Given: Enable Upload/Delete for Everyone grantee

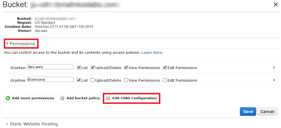Looking at the screenshot, I should [92, 80].
